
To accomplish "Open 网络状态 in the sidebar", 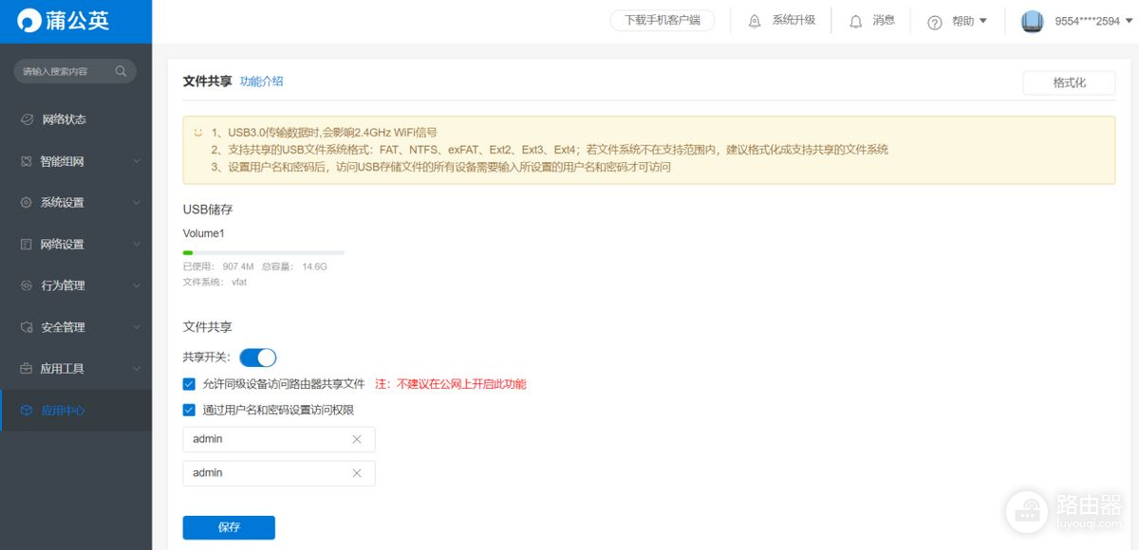I will 64,119.
